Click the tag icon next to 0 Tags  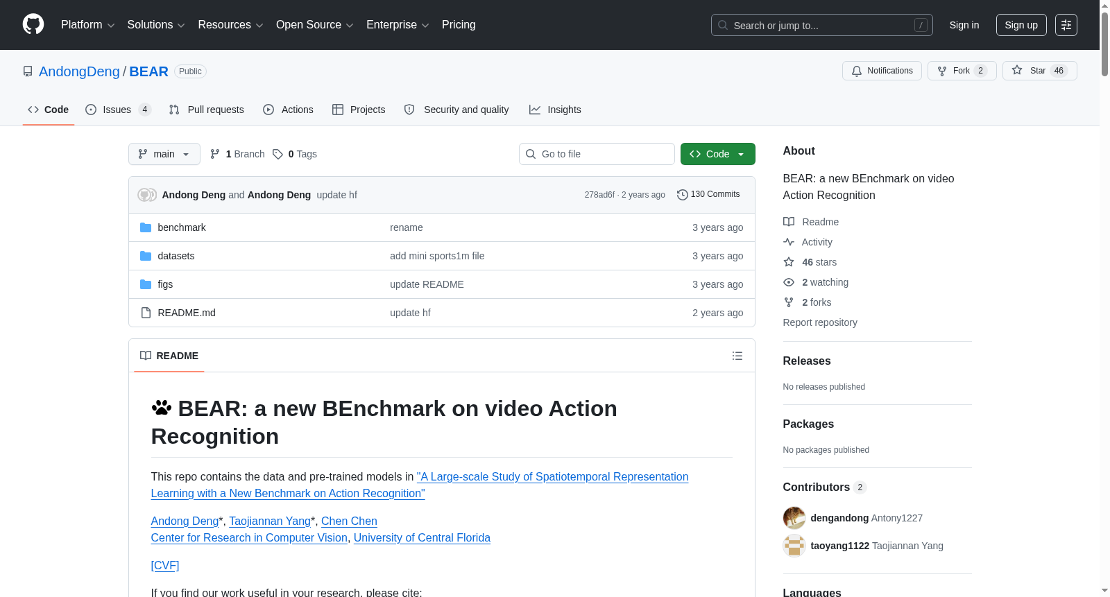tap(277, 154)
